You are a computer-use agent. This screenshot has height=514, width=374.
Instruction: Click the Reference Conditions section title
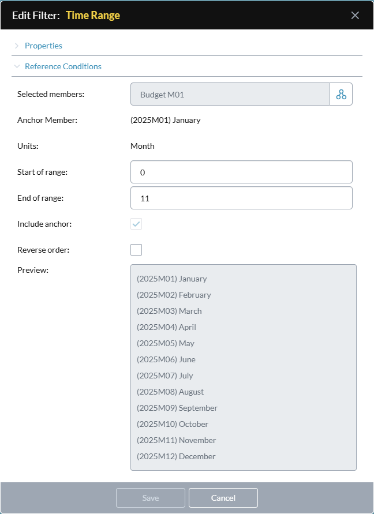[x=63, y=66]
